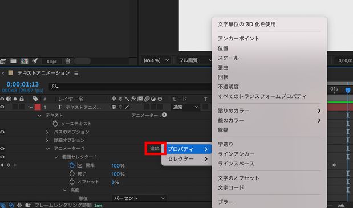Click the fx effects column header icon

[x=133, y=99]
